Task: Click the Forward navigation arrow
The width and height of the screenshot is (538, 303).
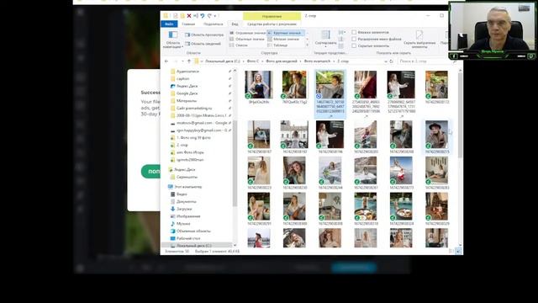Action: pyautogui.click(x=175, y=61)
